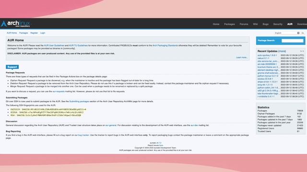
Task: Click the (more) link beside Recent Updates
Action: pyautogui.click(x=282, y=51)
